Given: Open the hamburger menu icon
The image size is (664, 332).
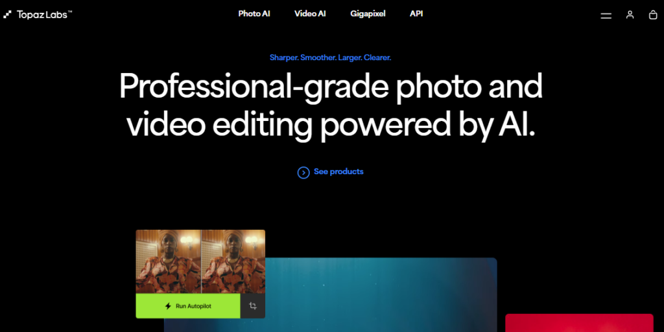Looking at the screenshot, I should click(606, 16).
